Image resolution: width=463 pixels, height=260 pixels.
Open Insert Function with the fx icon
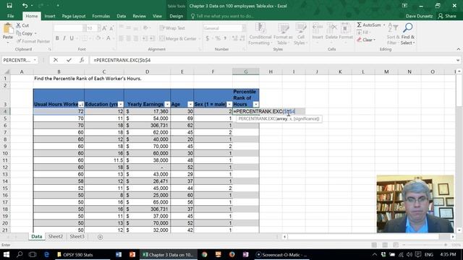[x=82, y=60]
